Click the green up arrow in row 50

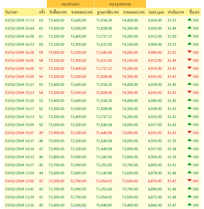pyautogui.click(x=189, y=124)
